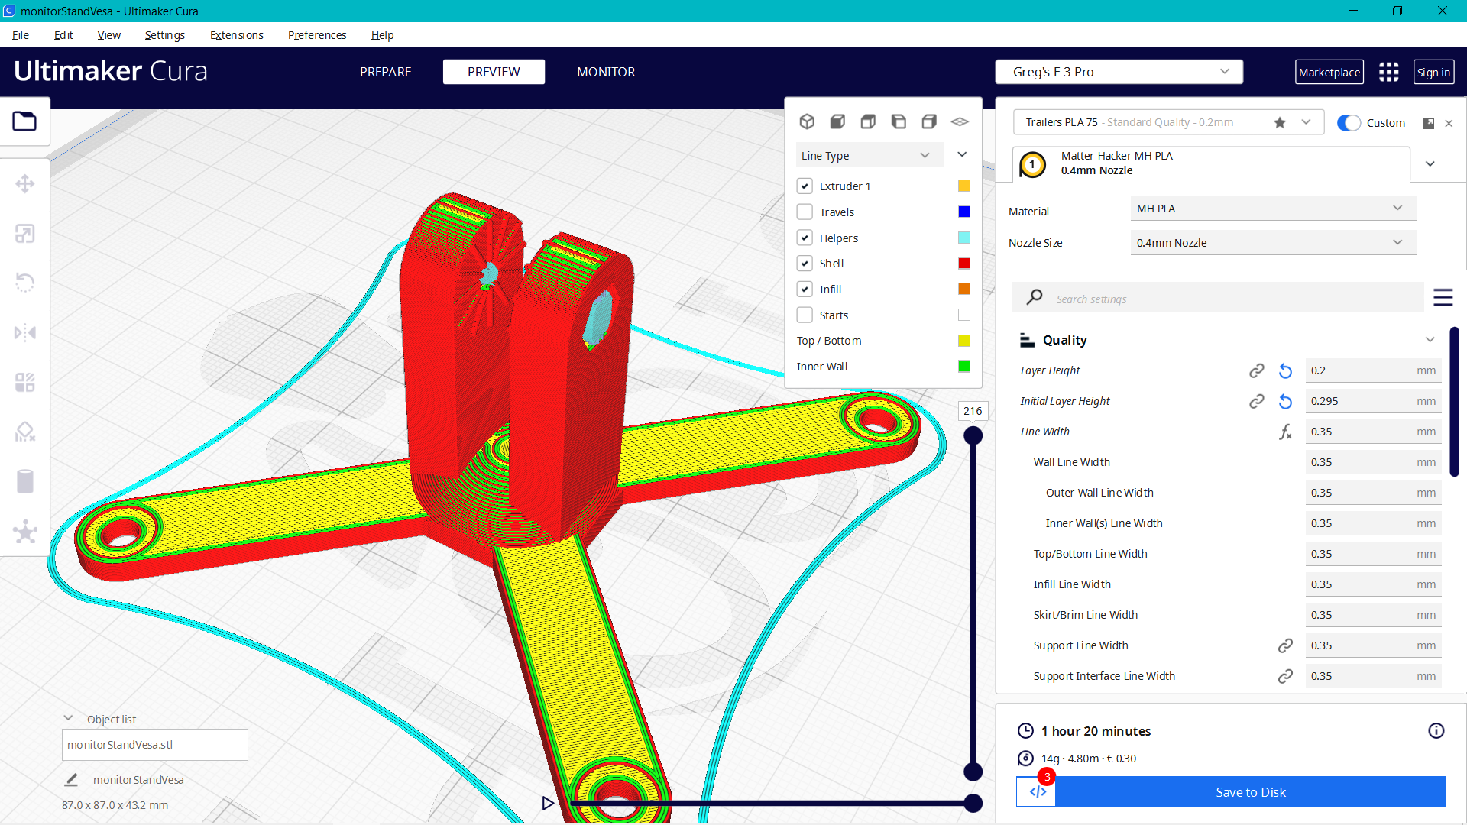The width and height of the screenshot is (1467, 825).
Task: Enable the Starts checkbox
Action: pyautogui.click(x=805, y=315)
